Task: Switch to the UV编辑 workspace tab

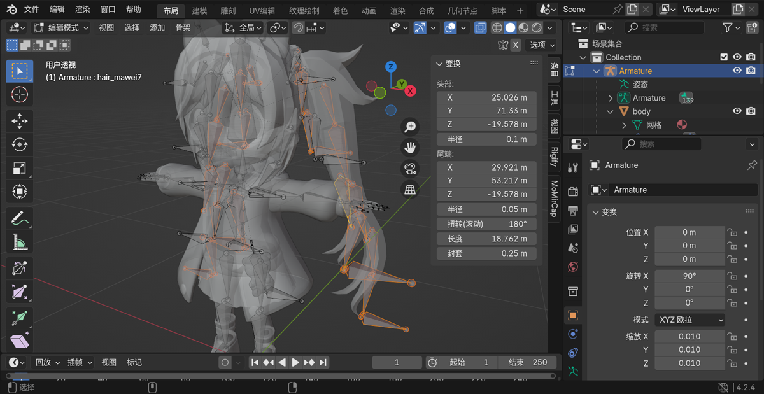Action: [x=262, y=11]
